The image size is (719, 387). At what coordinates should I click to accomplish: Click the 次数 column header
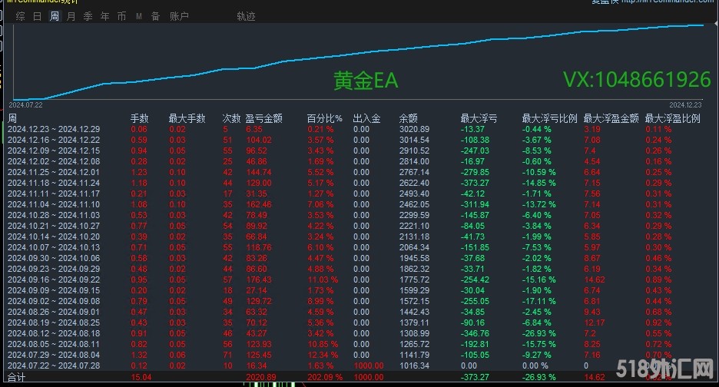[230, 118]
